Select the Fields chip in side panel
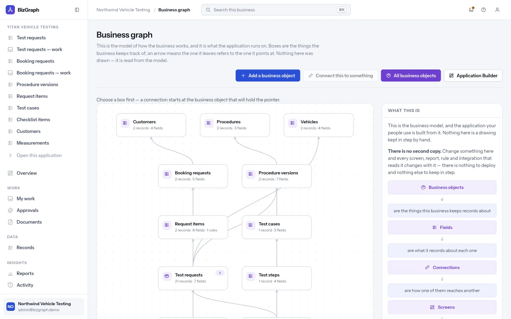The height and width of the screenshot is (319, 511). (x=442, y=228)
